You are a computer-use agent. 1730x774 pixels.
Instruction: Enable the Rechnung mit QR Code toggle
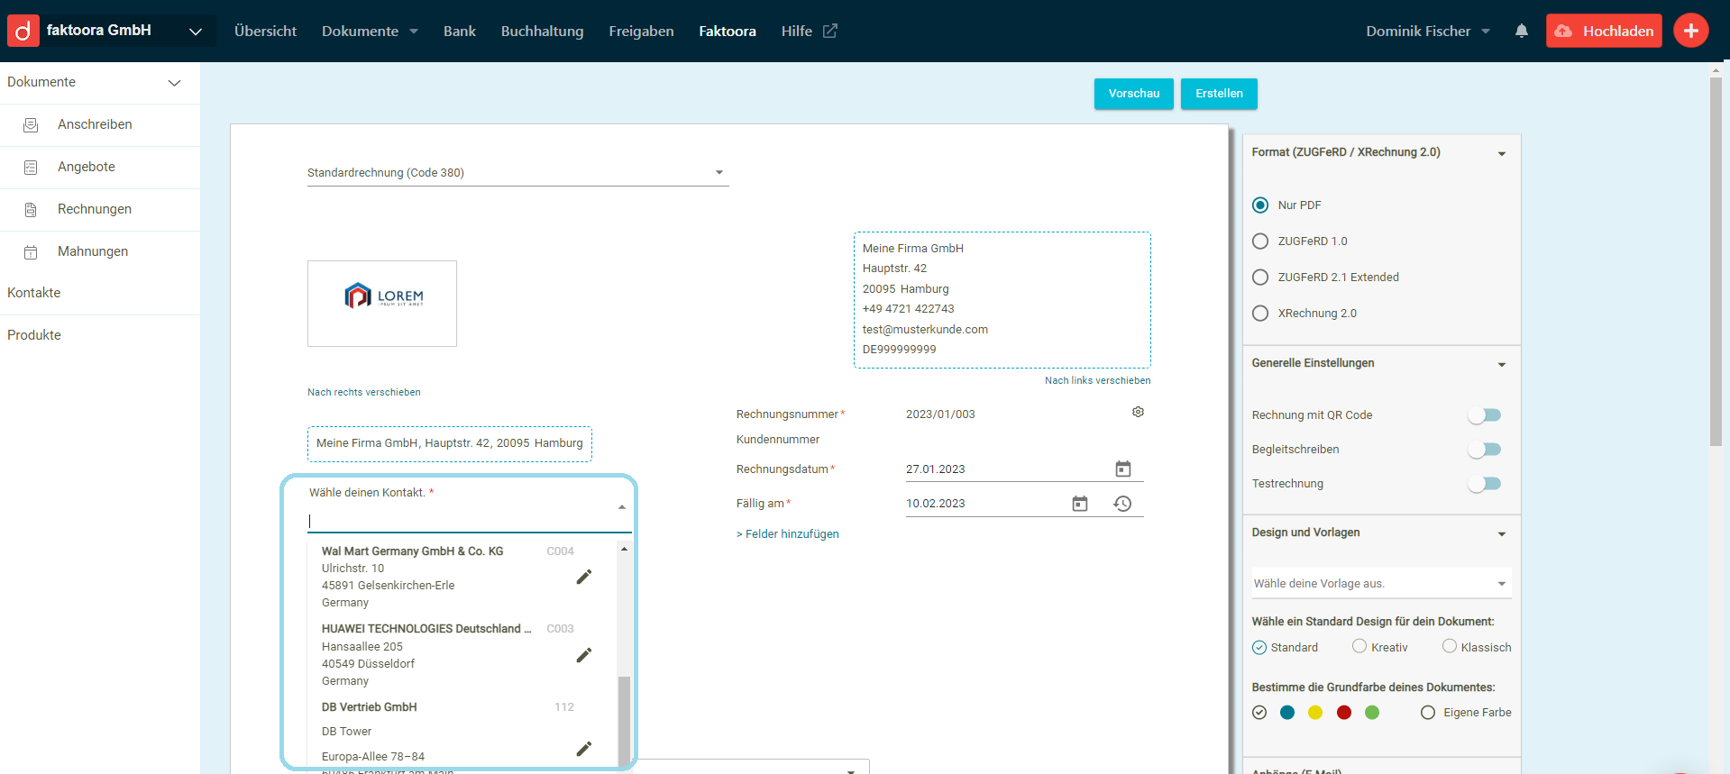coord(1484,415)
